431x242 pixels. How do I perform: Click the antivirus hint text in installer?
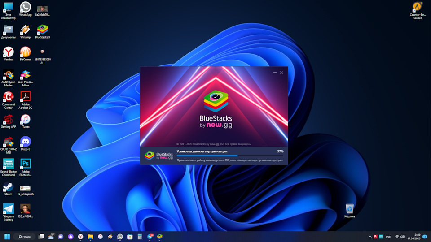click(x=229, y=160)
